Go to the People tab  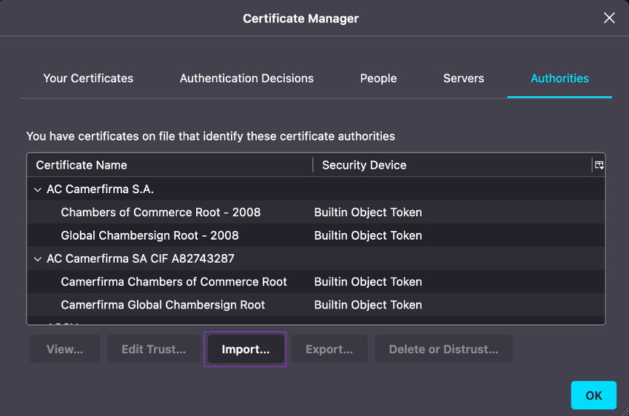click(378, 78)
